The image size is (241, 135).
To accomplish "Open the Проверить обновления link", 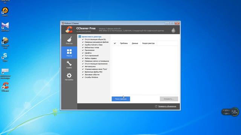I will 167,106.
